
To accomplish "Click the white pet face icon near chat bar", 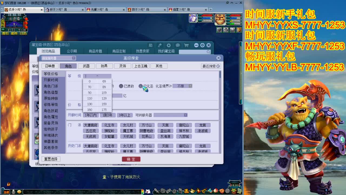I will (x=148, y=191).
